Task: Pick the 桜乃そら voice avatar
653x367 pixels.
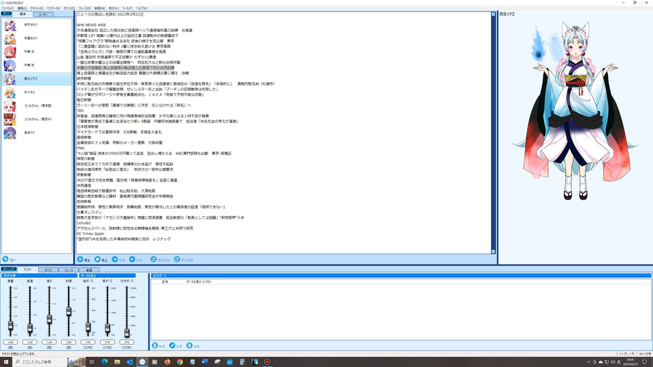Action: click(x=10, y=92)
